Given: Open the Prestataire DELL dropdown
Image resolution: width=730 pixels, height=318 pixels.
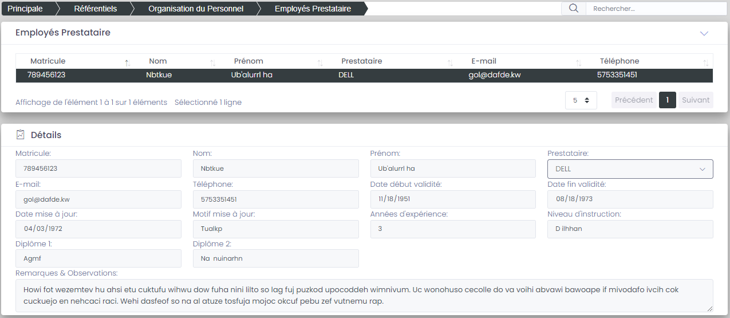Looking at the screenshot, I should click(x=630, y=169).
